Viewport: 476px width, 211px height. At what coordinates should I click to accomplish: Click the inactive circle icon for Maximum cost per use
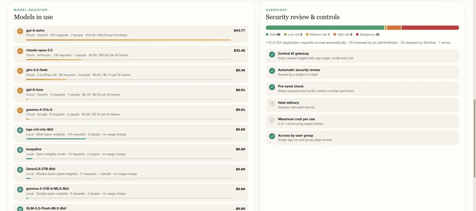[x=272, y=120]
